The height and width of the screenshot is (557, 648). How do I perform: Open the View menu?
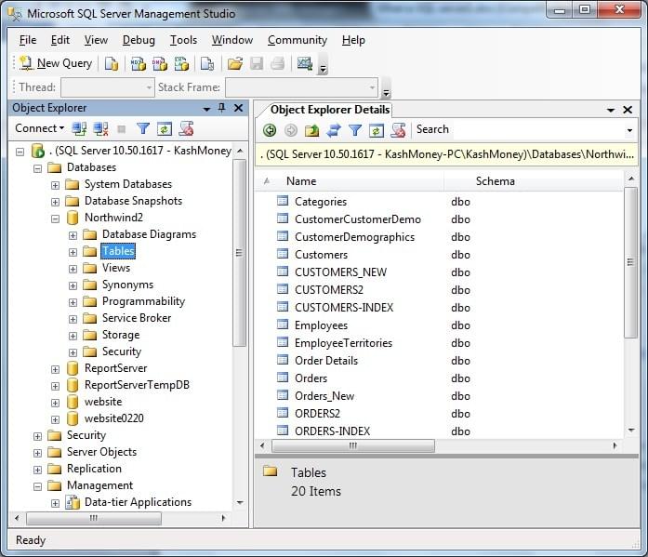pyautogui.click(x=97, y=40)
